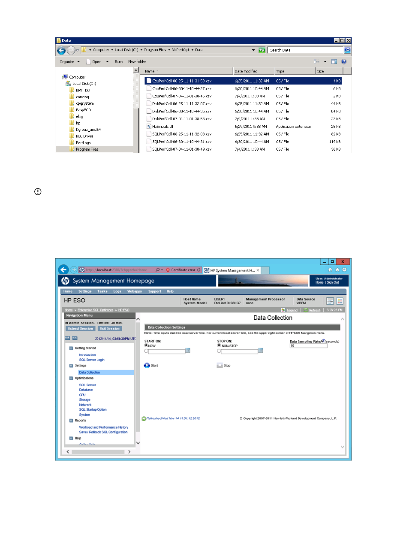Select STOP ON custom time radio button
This screenshot has height=545, width=409.
(x=219, y=351)
